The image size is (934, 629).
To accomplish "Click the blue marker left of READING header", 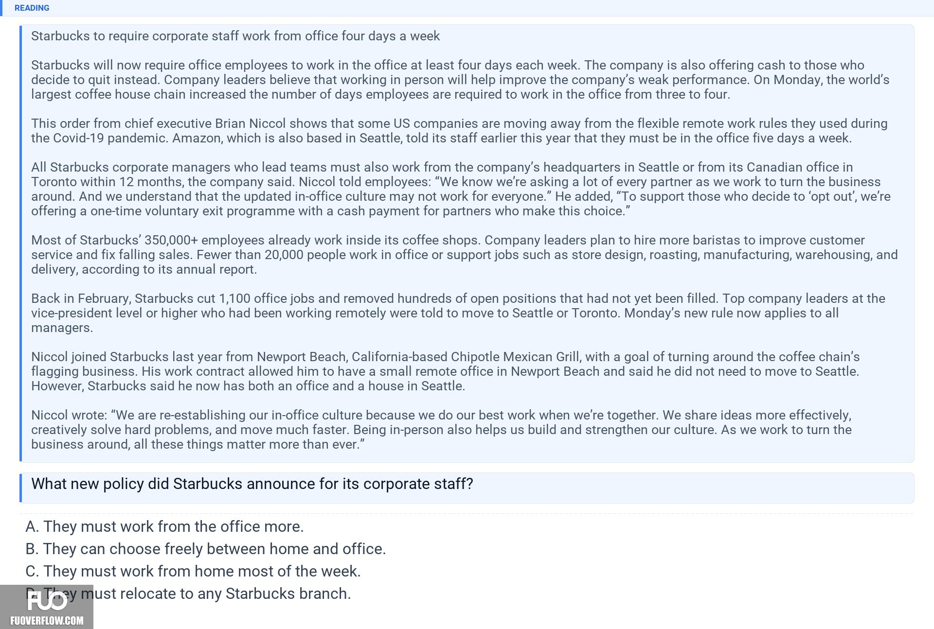I will 1,8.
